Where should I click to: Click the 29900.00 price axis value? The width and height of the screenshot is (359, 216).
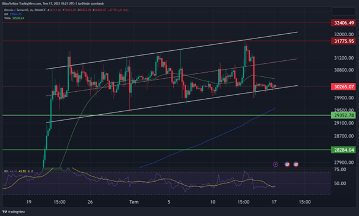[x=344, y=98]
